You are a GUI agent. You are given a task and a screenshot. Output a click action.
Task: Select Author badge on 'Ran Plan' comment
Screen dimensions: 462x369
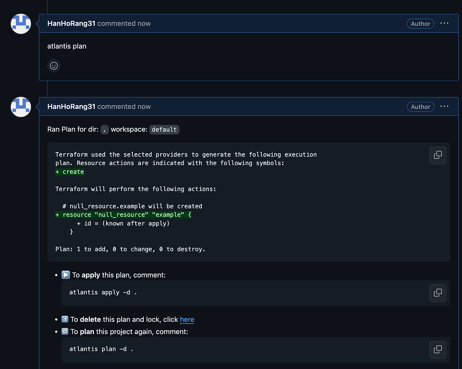pos(420,107)
